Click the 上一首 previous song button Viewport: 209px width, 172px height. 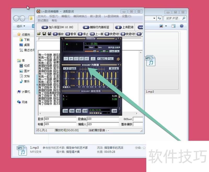96,34
